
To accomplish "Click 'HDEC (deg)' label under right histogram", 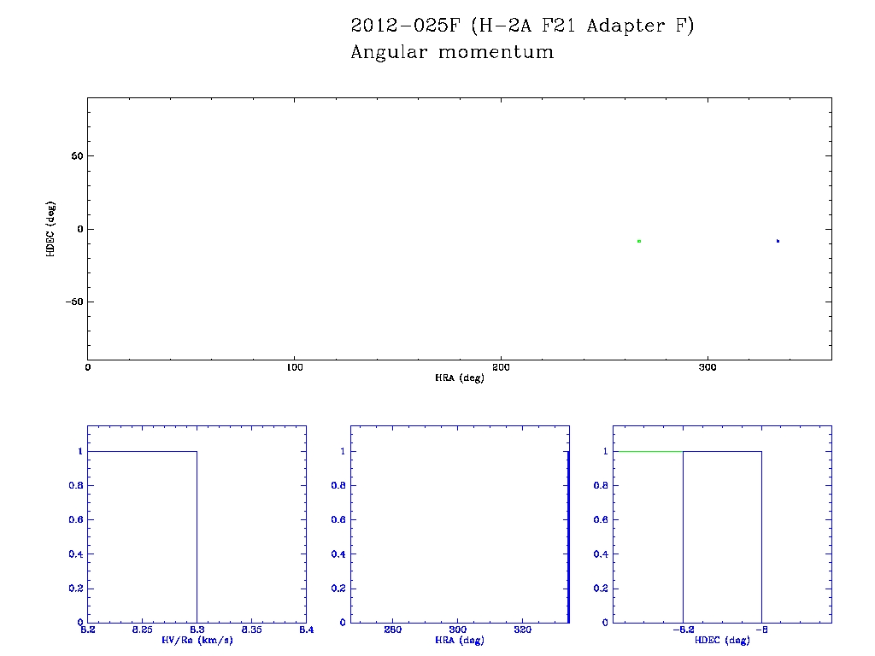I will tap(723, 640).
